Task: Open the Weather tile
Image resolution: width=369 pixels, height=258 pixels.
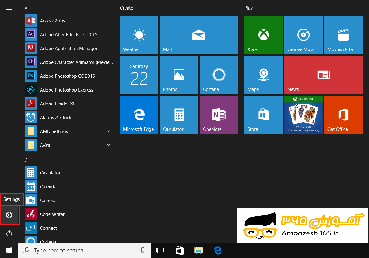Action: coord(139,35)
